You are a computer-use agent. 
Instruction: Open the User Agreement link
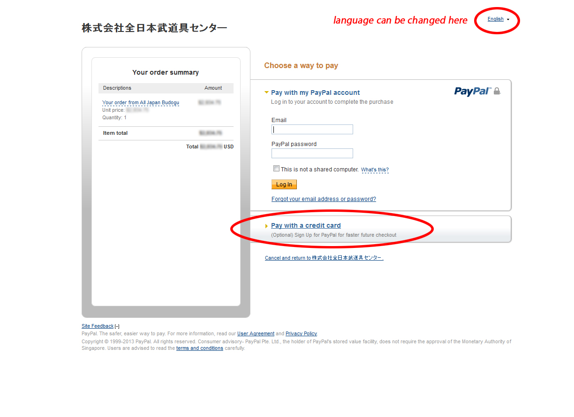pos(256,333)
